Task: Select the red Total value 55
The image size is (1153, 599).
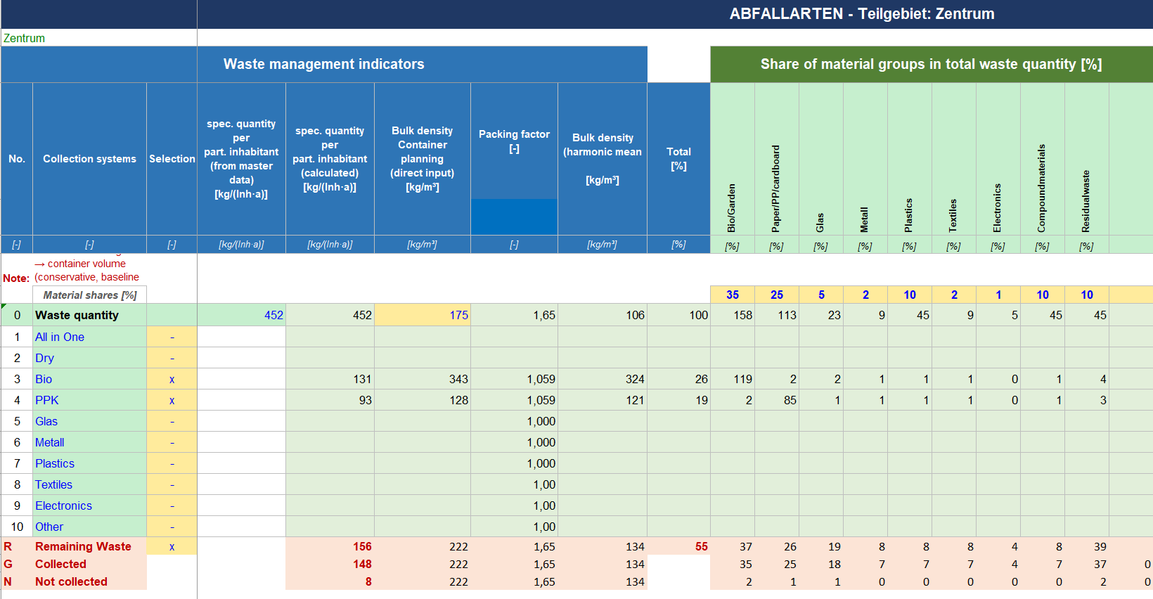Action: click(x=678, y=546)
